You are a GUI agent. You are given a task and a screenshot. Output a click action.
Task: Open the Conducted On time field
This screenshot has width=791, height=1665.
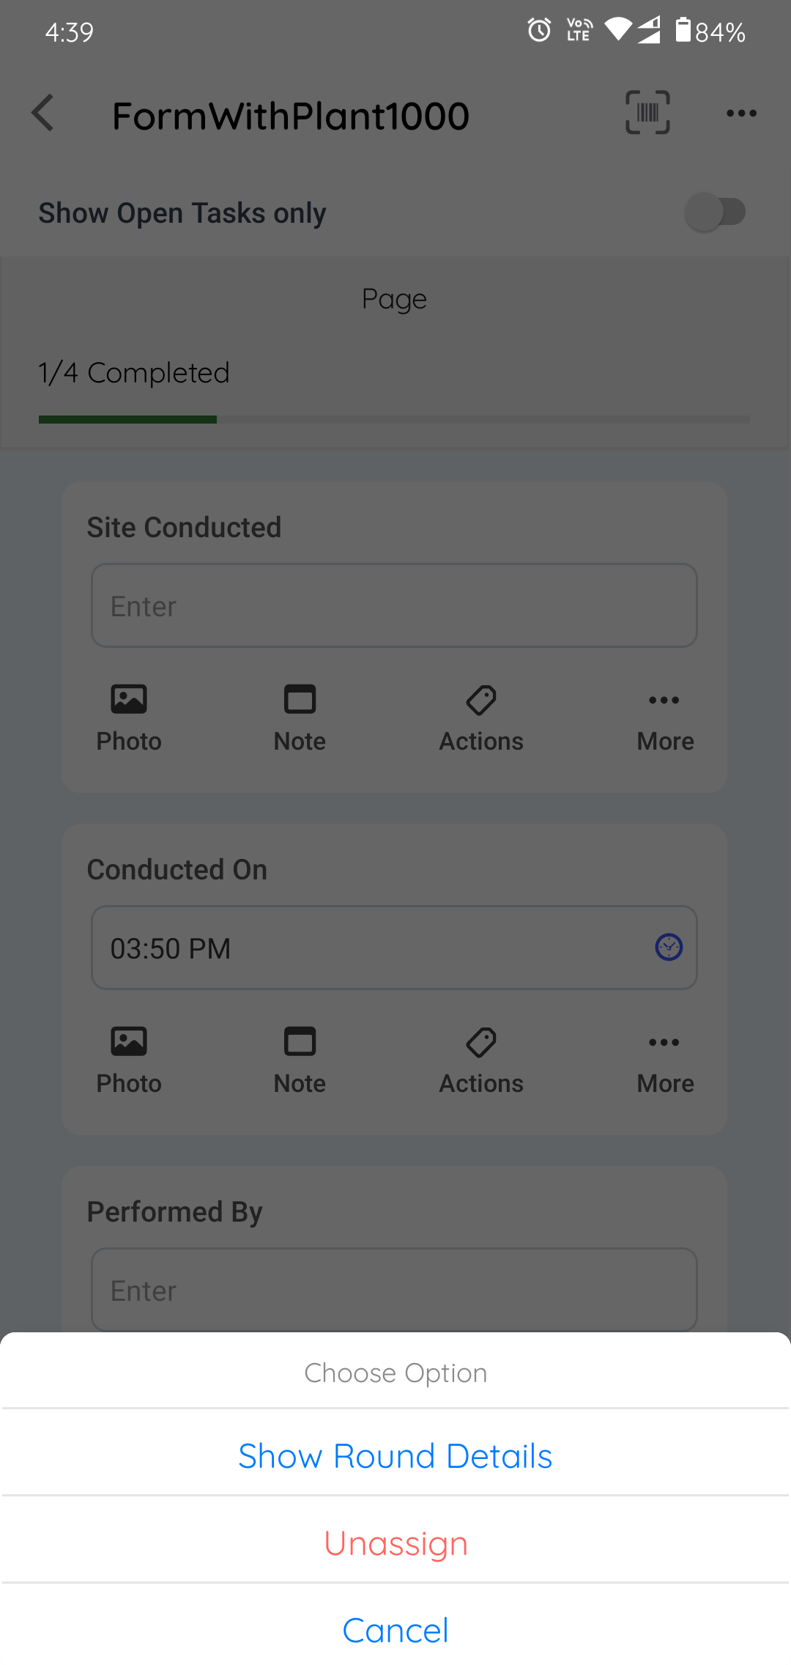point(366,948)
